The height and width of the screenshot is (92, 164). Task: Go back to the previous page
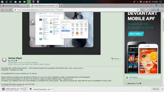[x=3, y=10]
